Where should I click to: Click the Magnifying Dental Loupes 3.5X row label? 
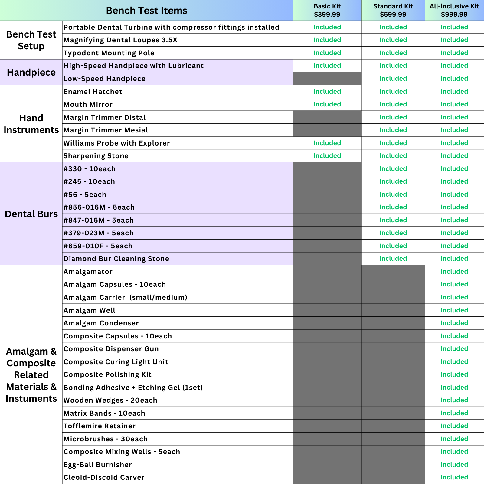pos(120,40)
